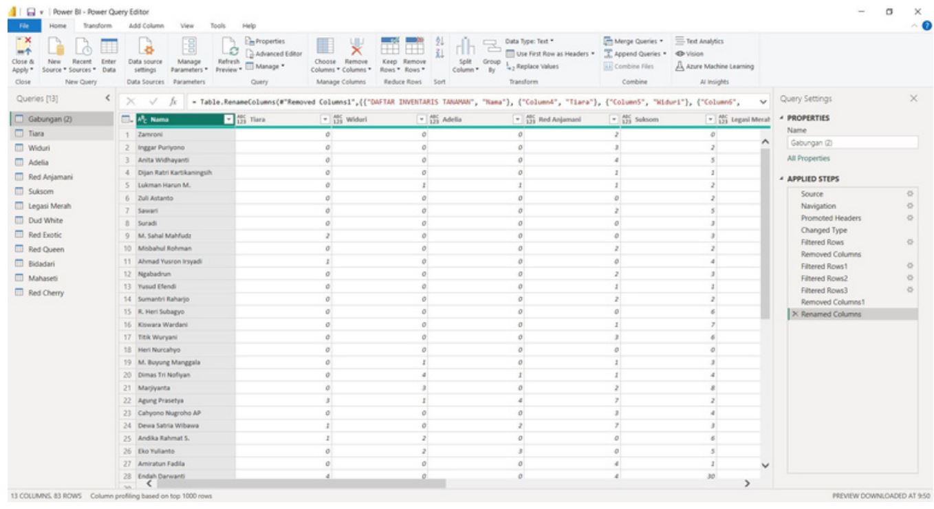Open settings gear for Navigation step
Image resolution: width=934 pixels, height=509 pixels.
coord(910,206)
